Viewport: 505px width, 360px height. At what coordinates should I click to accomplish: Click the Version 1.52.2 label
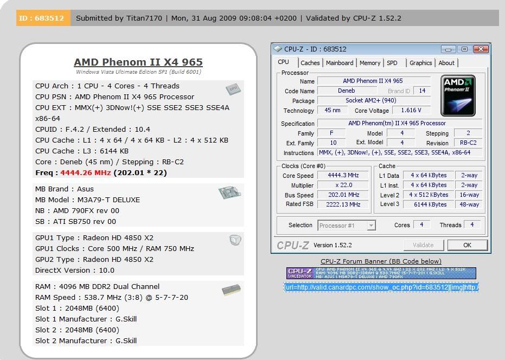[x=333, y=245]
